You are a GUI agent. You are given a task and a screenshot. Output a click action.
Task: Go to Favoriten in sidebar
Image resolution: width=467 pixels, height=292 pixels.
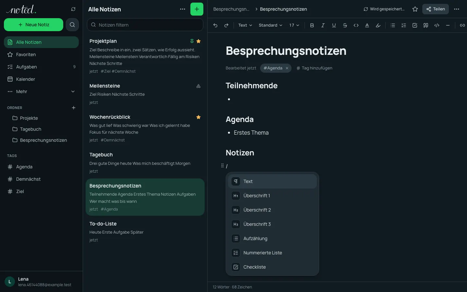point(41,55)
